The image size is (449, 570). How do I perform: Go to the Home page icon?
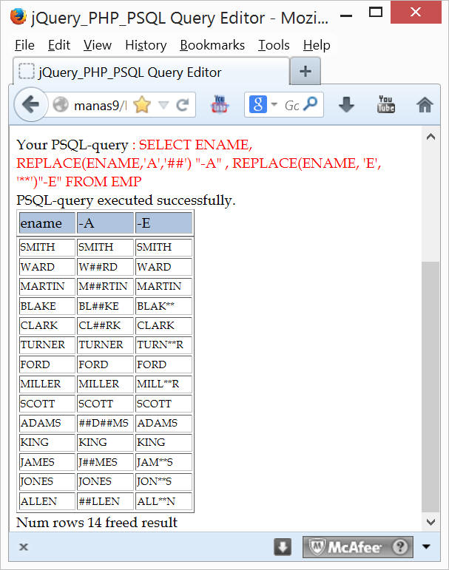click(x=425, y=105)
